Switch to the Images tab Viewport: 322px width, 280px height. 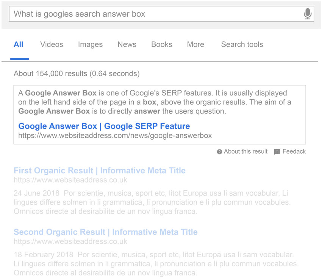click(90, 44)
